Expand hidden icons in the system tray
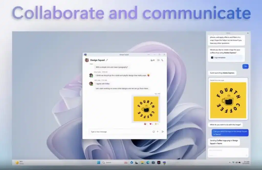262x170 pixels. 230,162
